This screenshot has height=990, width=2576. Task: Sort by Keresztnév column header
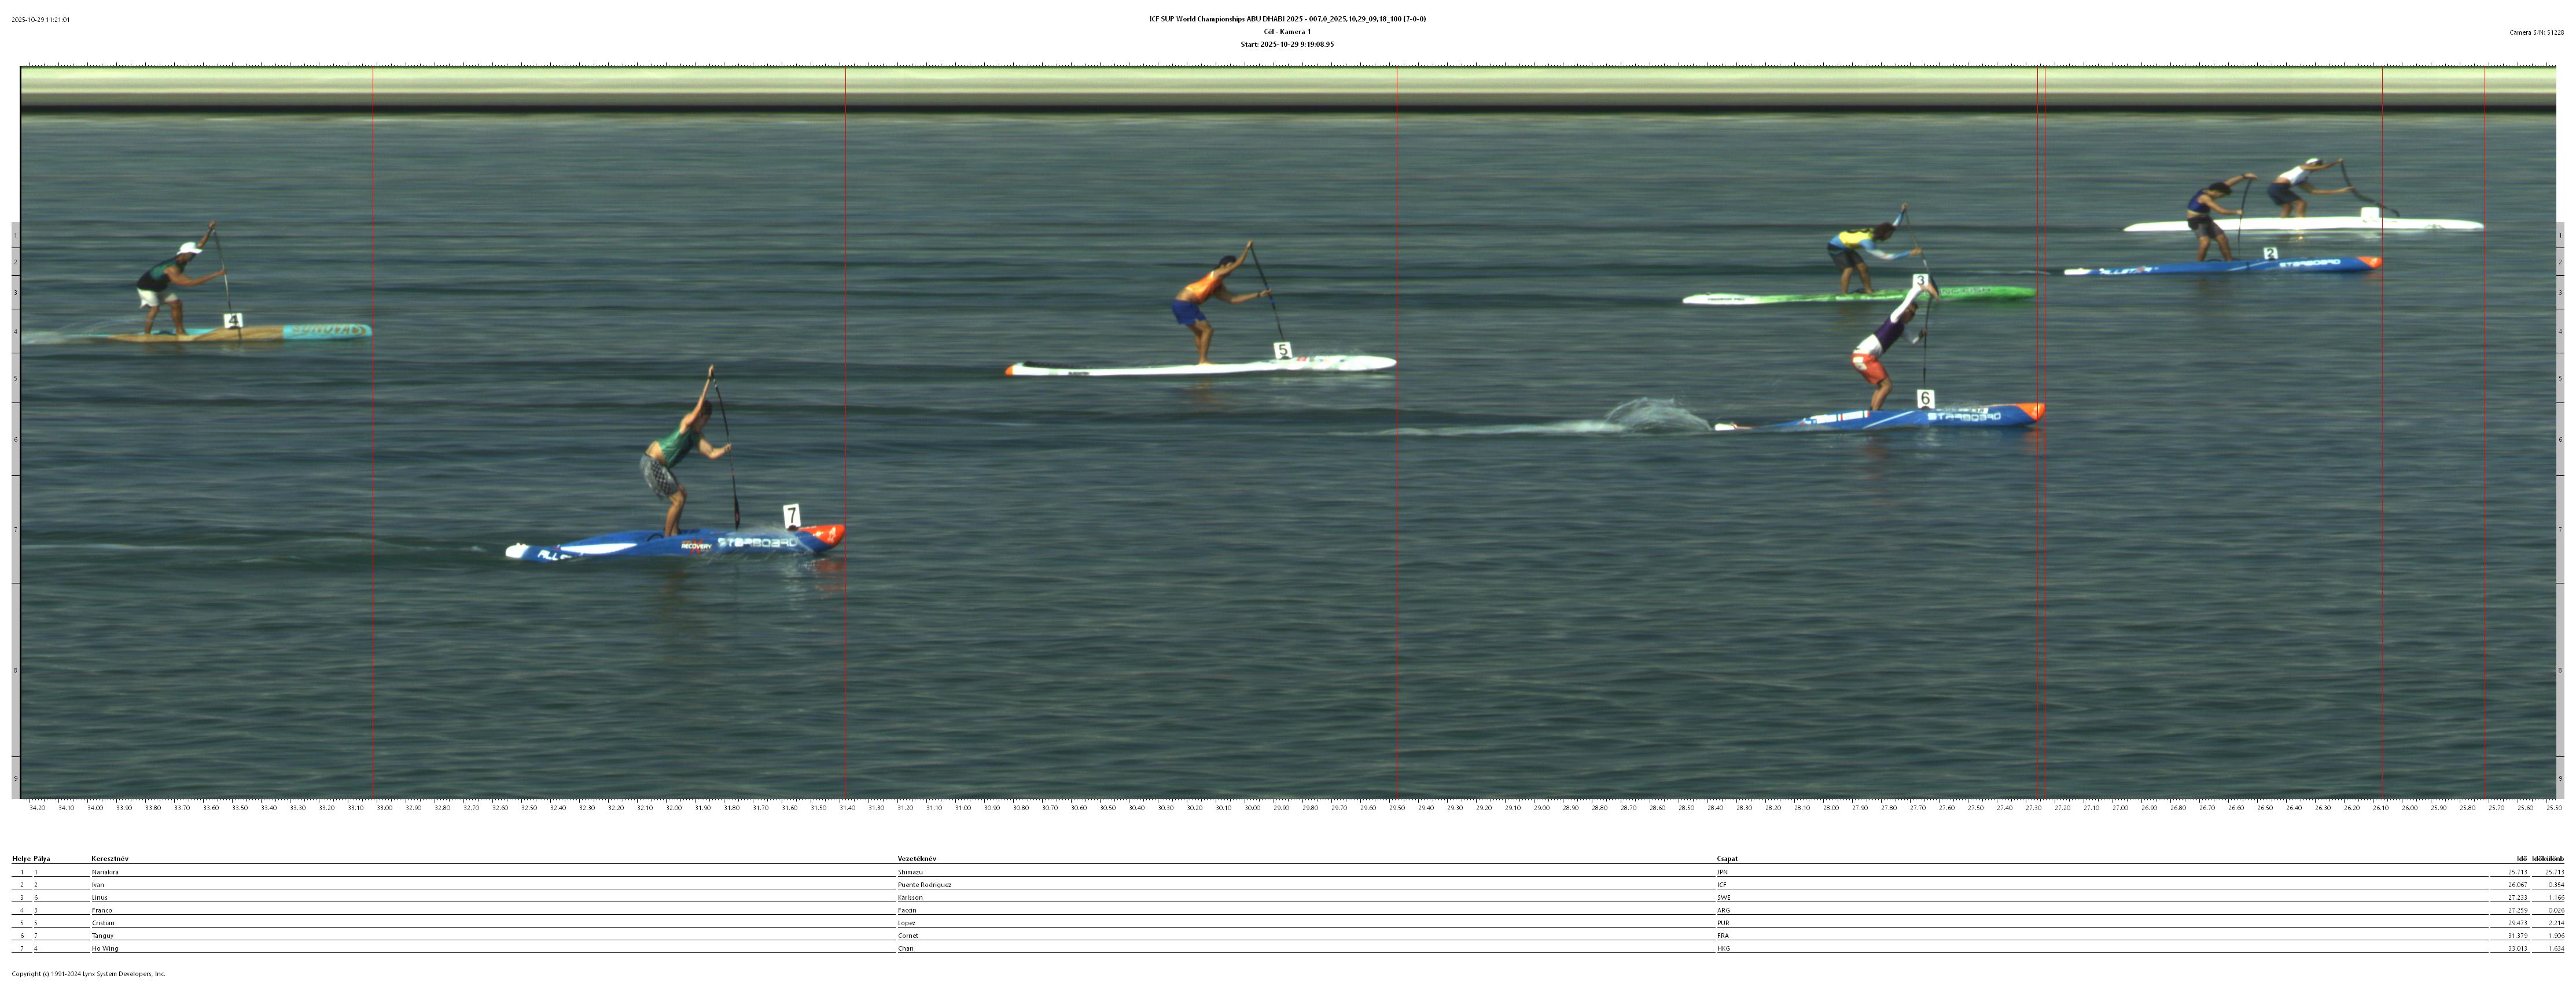[110, 858]
